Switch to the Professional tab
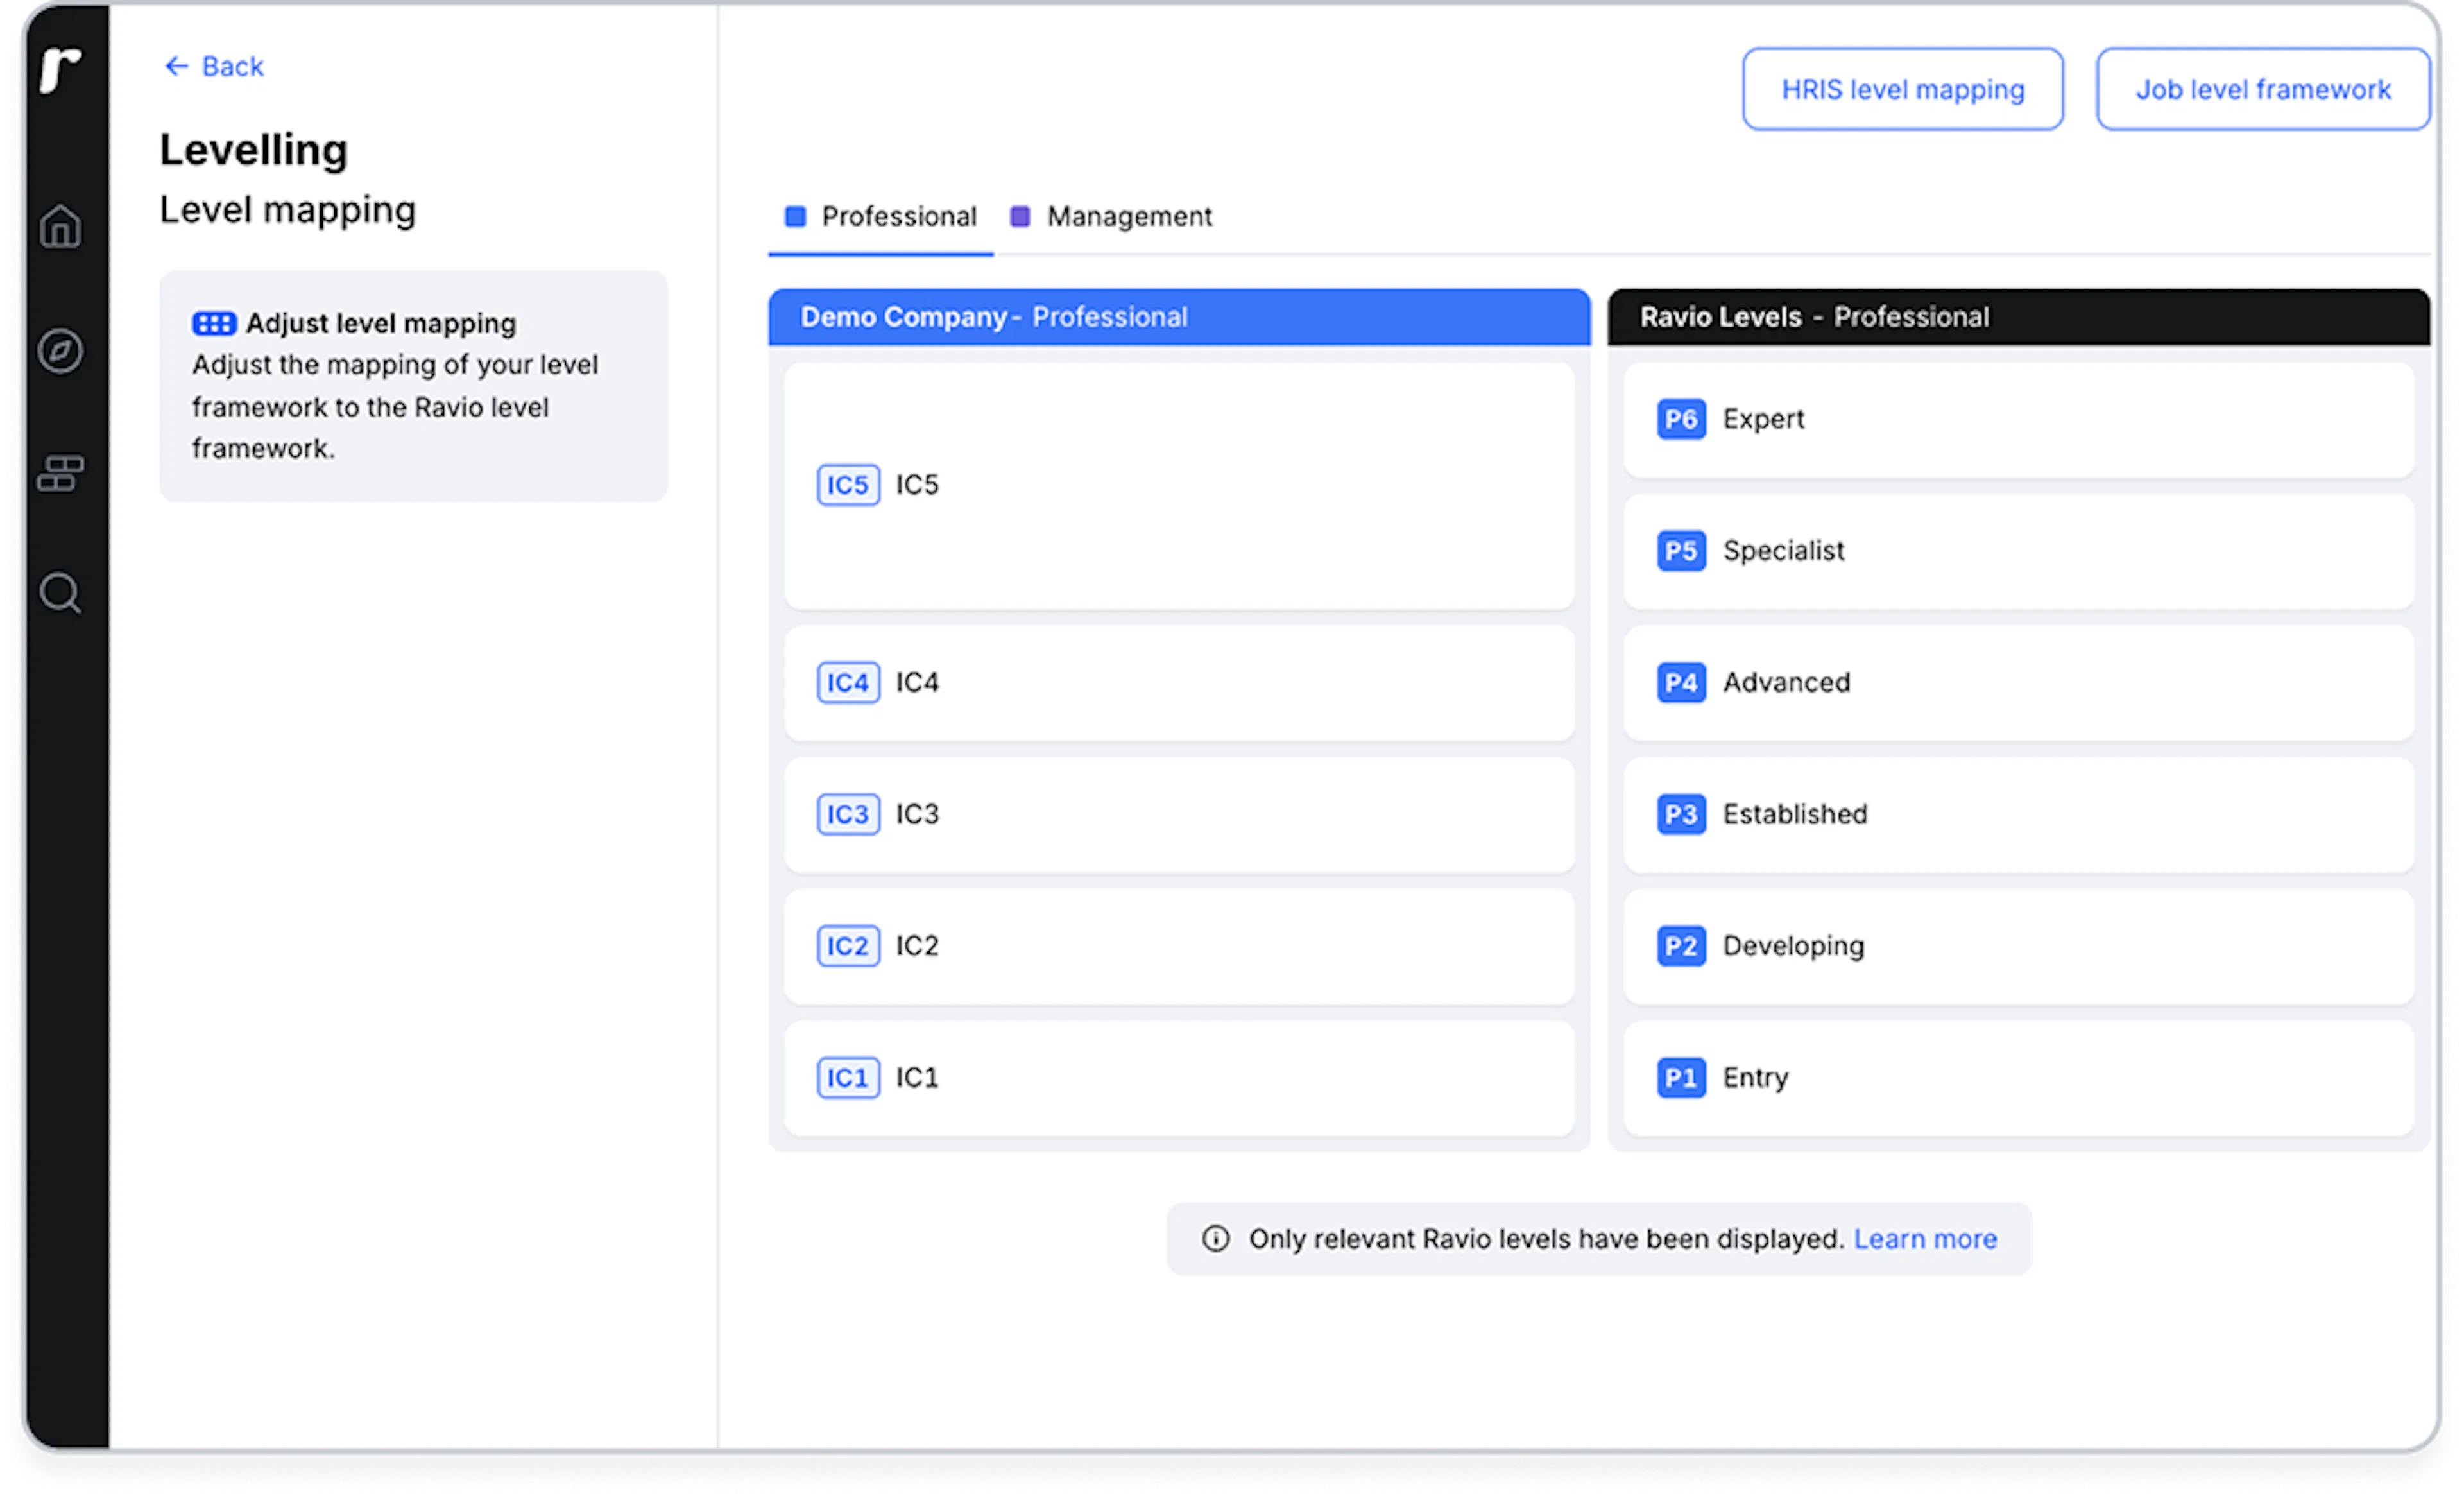 point(880,217)
